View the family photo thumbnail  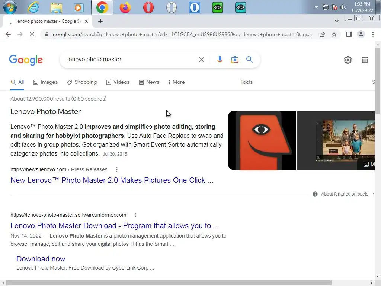[336, 140]
